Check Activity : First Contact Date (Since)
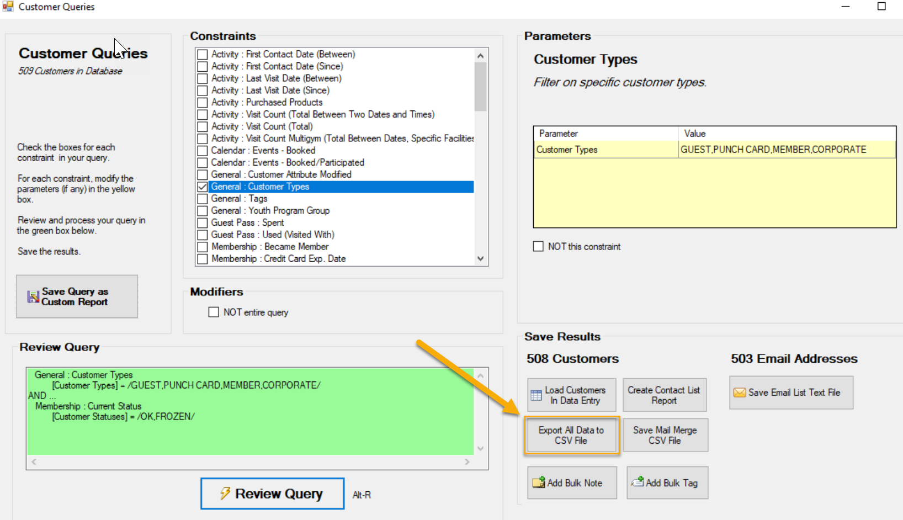The height and width of the screenshot is (520, 903). click(x=203, y=66)
